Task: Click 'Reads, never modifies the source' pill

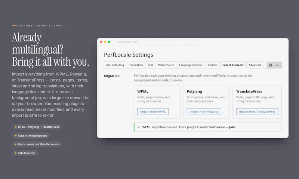Action: pyautogui.click(x=37, y=144)
